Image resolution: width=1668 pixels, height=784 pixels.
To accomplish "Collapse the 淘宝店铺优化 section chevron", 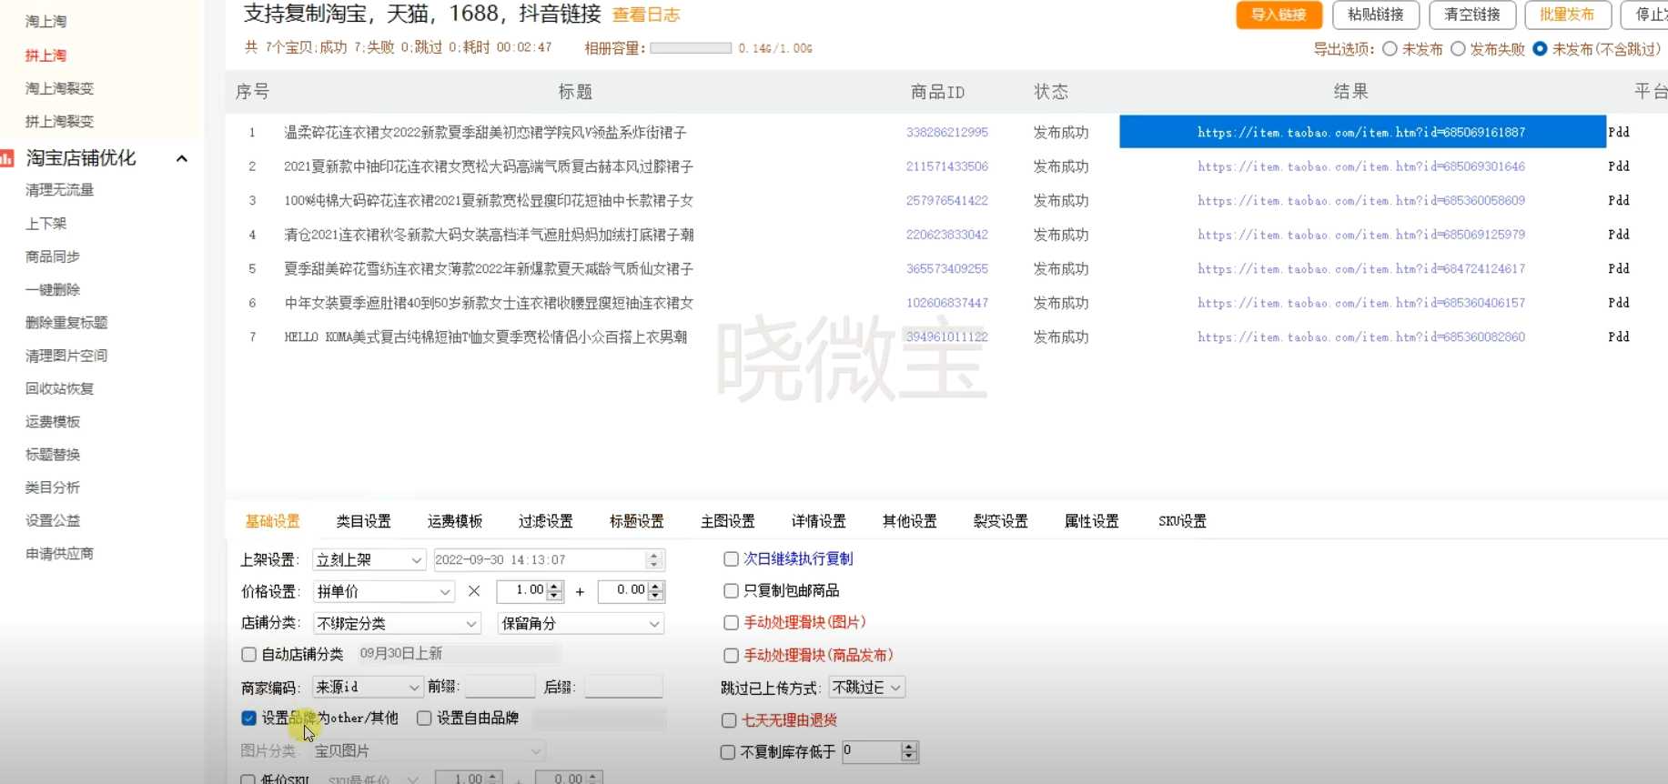I will tap(181, 159).
